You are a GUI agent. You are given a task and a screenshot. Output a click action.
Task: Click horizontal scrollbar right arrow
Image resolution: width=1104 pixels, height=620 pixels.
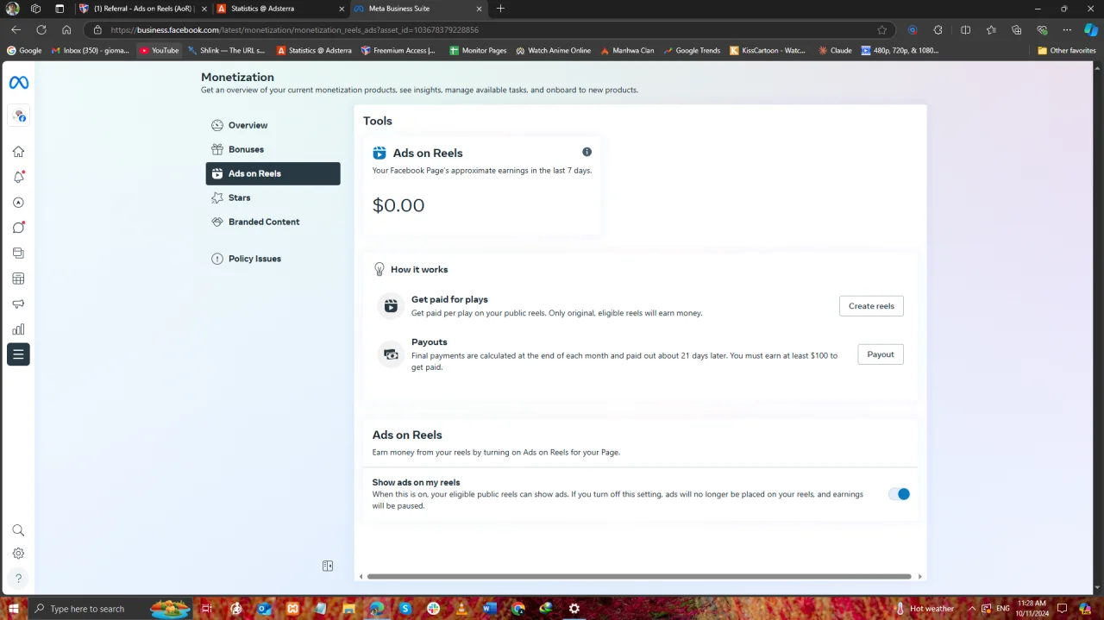[x=919, y=577]
